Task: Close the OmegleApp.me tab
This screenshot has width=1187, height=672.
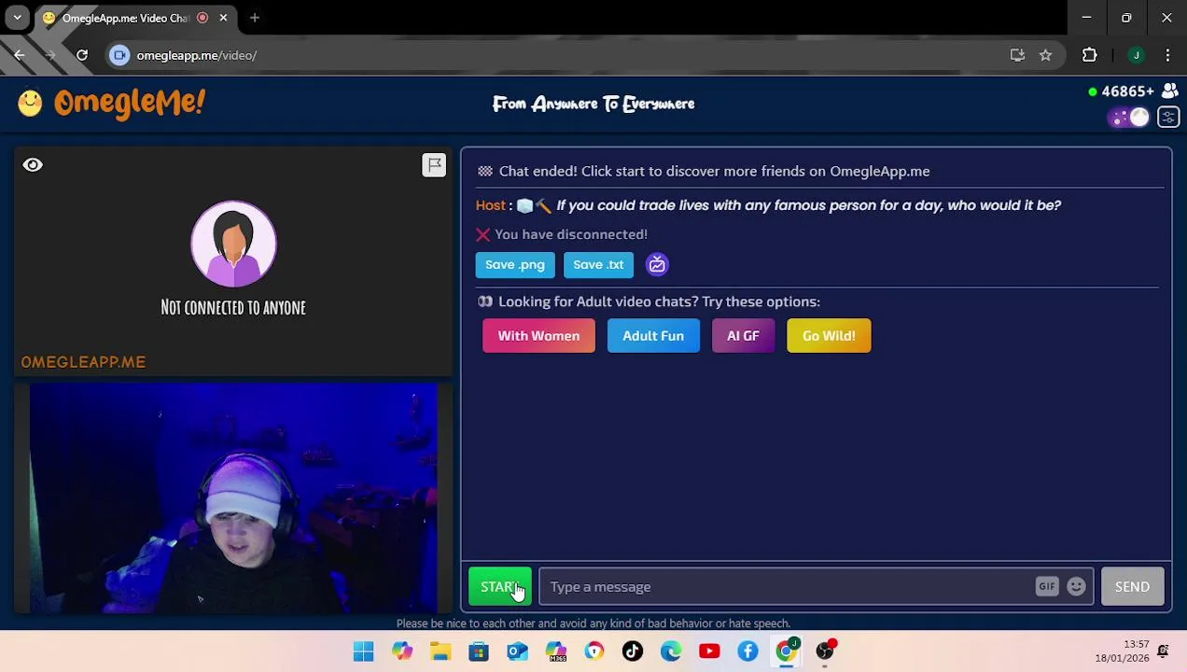Action: [x=223, y=18]
